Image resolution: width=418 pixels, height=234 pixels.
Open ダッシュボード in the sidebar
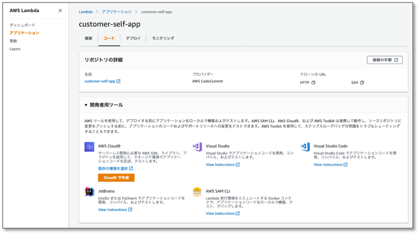click(22, 25)
